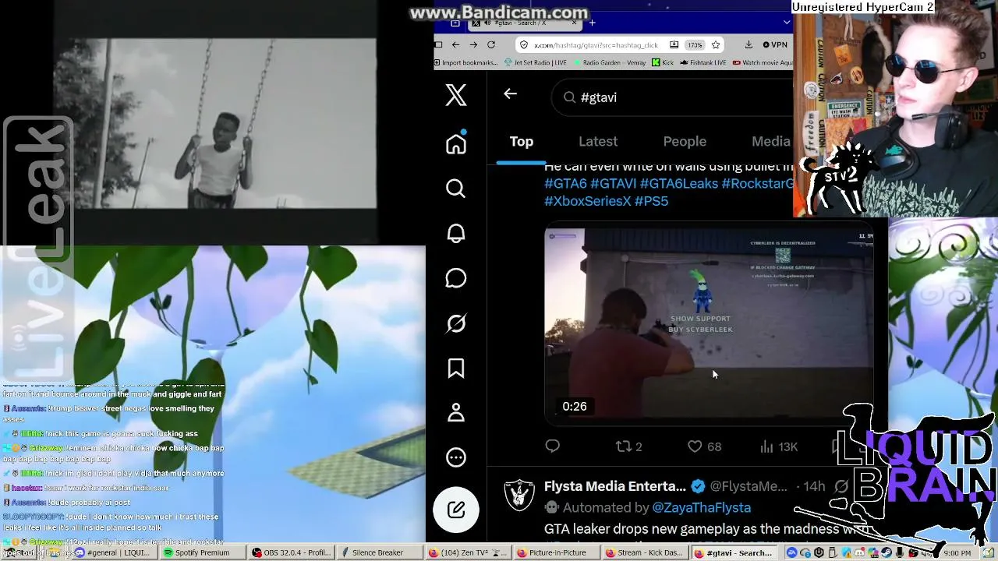Image resolution: width=998 pixels, height=561 pixels.
Task: Open the @ZayaThaFlysta automated-by link
Action: point(701,507)
